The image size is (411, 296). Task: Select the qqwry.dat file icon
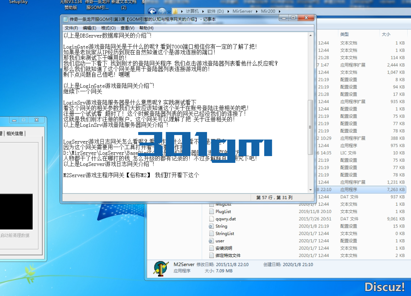(212, 219)
